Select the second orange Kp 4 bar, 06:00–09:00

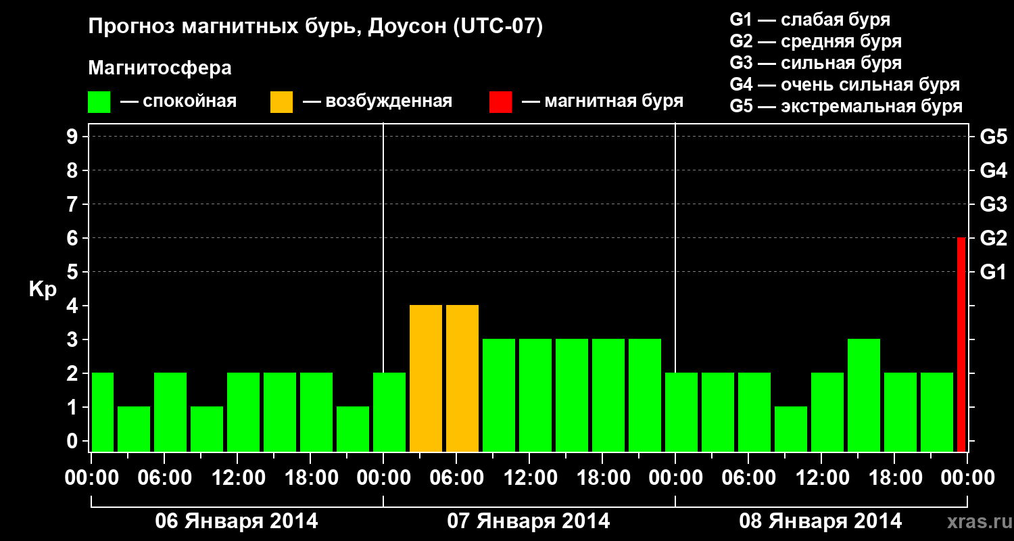click(462, 379)
